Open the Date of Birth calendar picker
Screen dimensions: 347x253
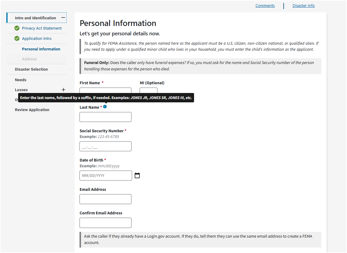(x=137, y=175)
